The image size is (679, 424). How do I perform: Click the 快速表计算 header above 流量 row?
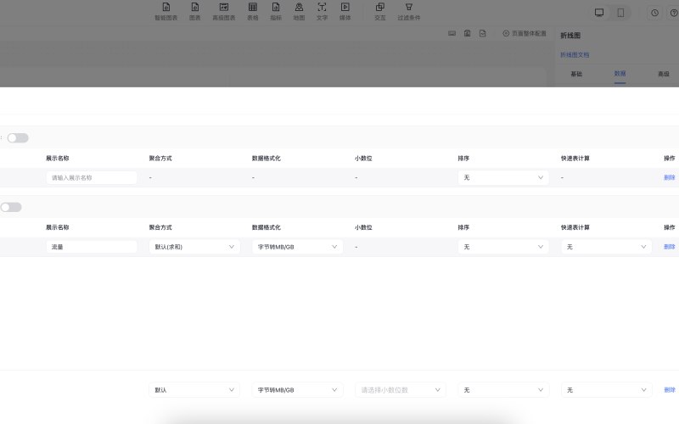pos(575,227)
